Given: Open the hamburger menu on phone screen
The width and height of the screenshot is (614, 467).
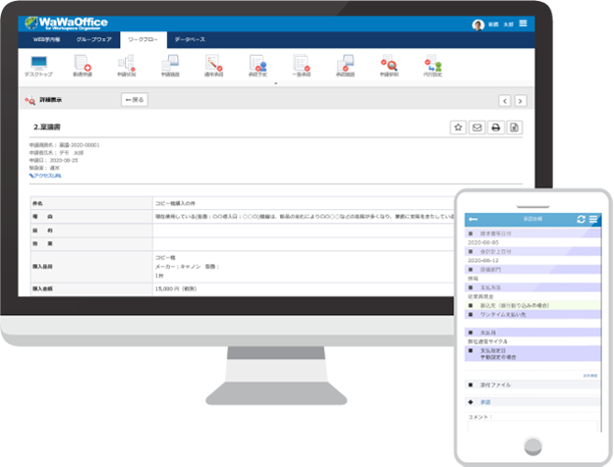Looking at the screenshot, I should (593, 219).
